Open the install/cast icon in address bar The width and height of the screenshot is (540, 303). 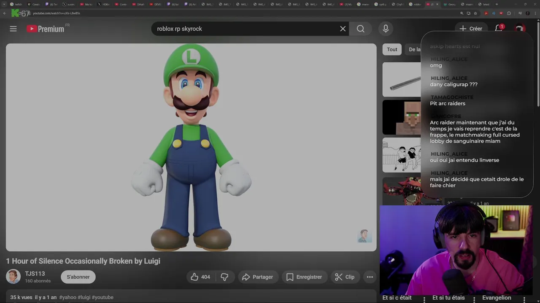[469, 13]
